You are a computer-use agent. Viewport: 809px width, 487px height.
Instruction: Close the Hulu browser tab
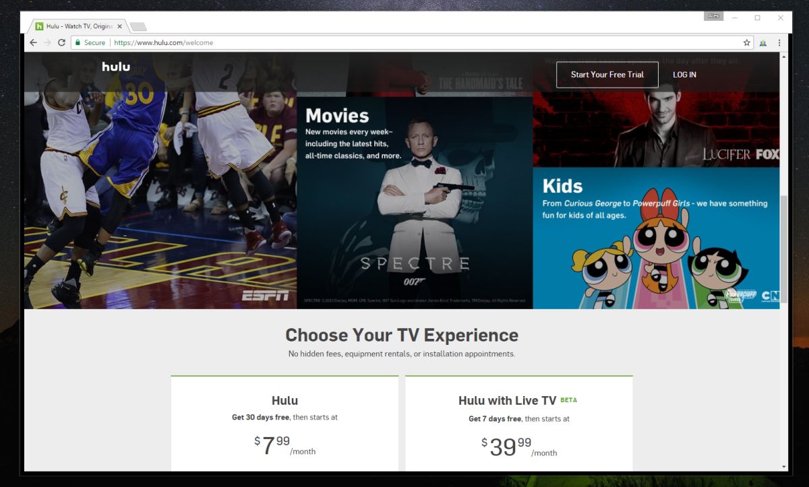[x=119, y=26]
